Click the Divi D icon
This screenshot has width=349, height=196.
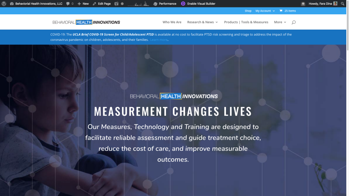tap(183, 3)
